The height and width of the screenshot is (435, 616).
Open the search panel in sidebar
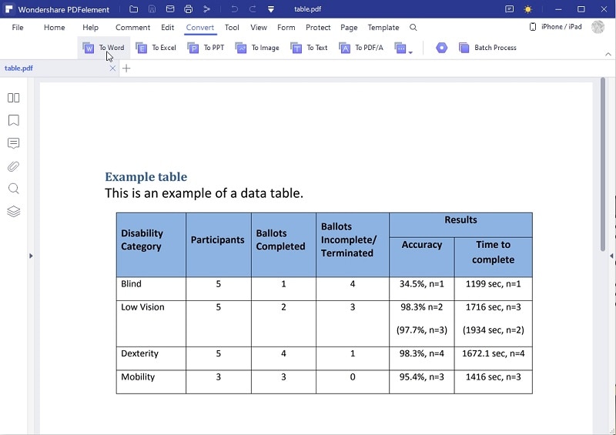pyautogui.click(x=13, y=189)
